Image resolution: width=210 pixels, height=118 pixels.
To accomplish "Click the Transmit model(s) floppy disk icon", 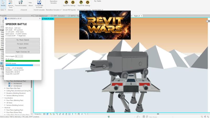I will [x=21, y=2].
